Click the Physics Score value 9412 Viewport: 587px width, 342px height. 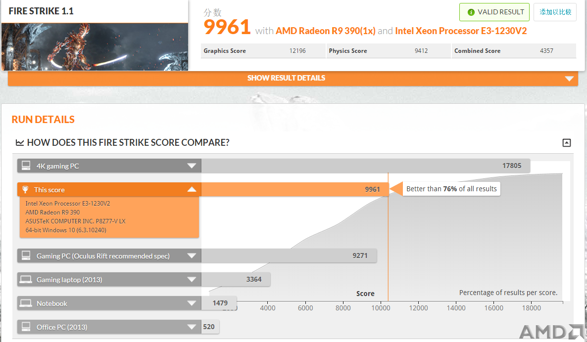421,51
